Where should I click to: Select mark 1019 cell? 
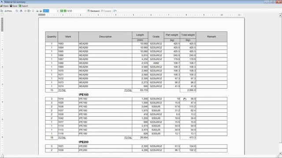pyautogui.click(x=68, y=99)
